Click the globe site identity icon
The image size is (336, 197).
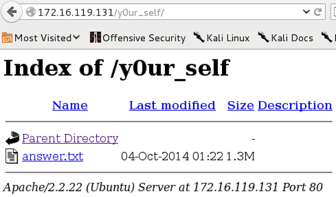31,12
